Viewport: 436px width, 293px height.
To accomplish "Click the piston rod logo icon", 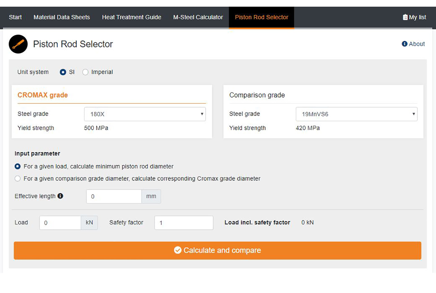I will [18, 44].
